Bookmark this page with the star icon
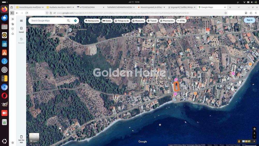Viewport: 259px width, 146px height. click(226, 13)
